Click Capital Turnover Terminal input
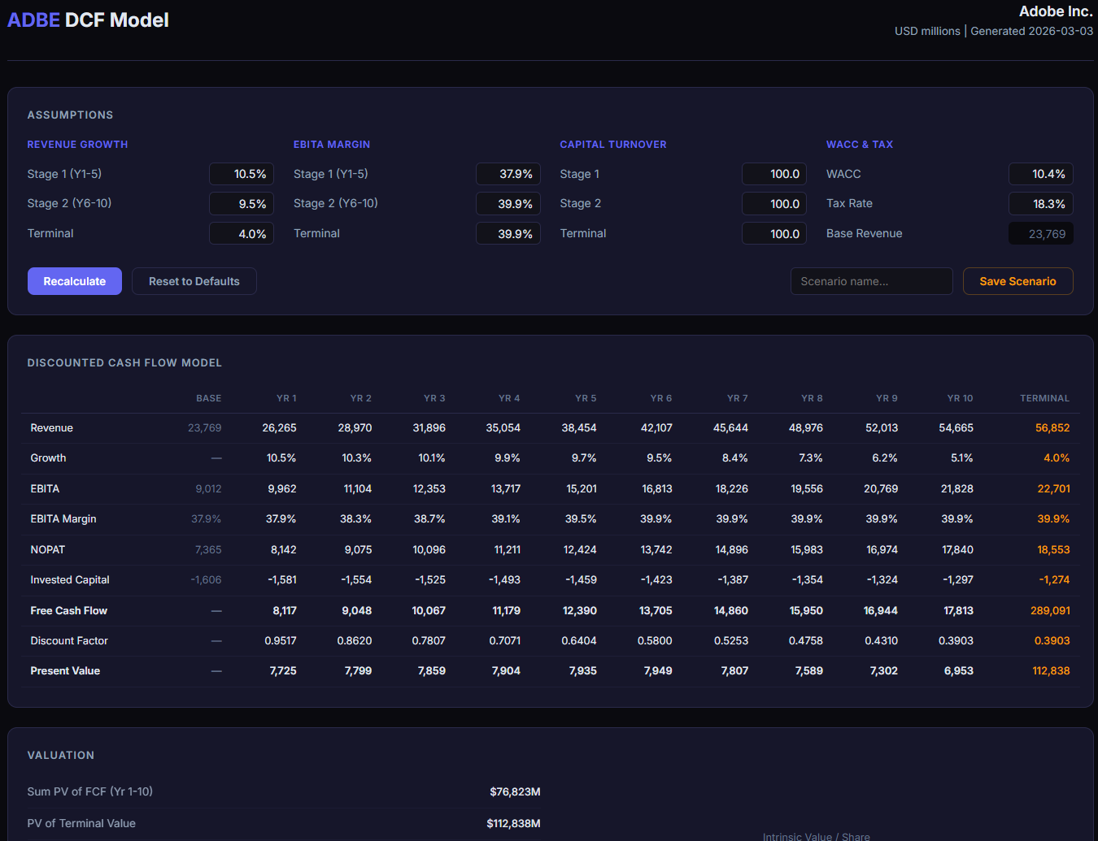Screen dimensions: 1098x841 coord(774,234)
